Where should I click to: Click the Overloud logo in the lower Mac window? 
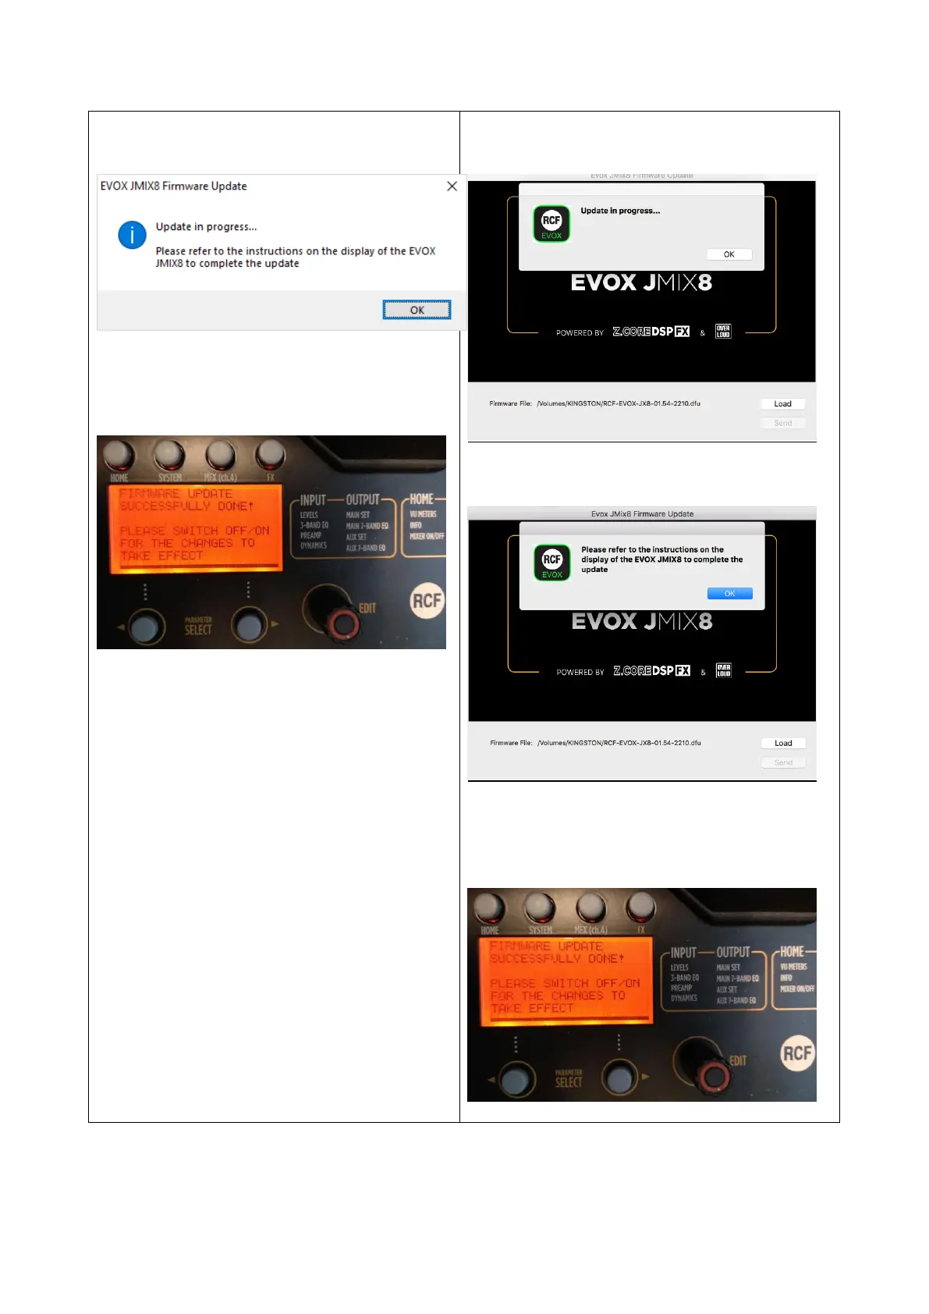(x=724, y=670)
